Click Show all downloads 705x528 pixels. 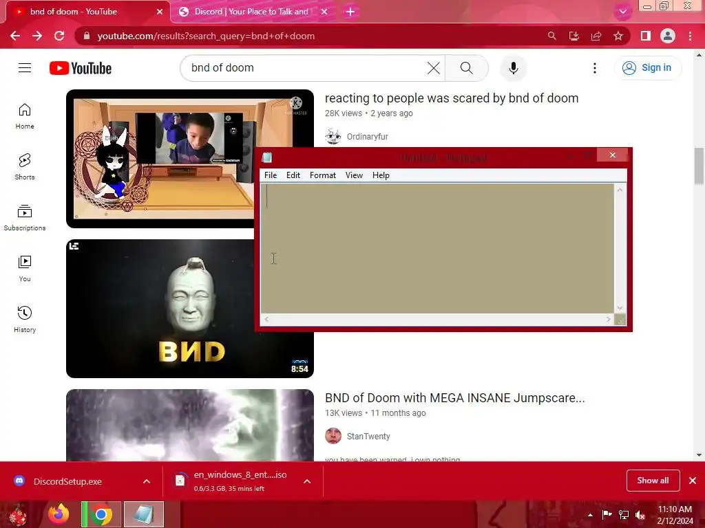653,481
